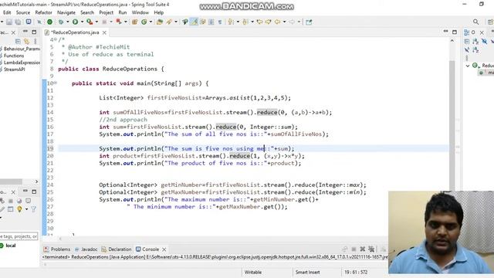
Task: Minimize the editor area
Action: point(445,32)
